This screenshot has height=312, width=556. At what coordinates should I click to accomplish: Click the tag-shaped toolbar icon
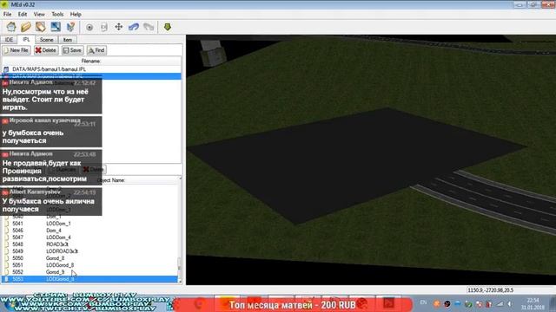tap(41, 27)
